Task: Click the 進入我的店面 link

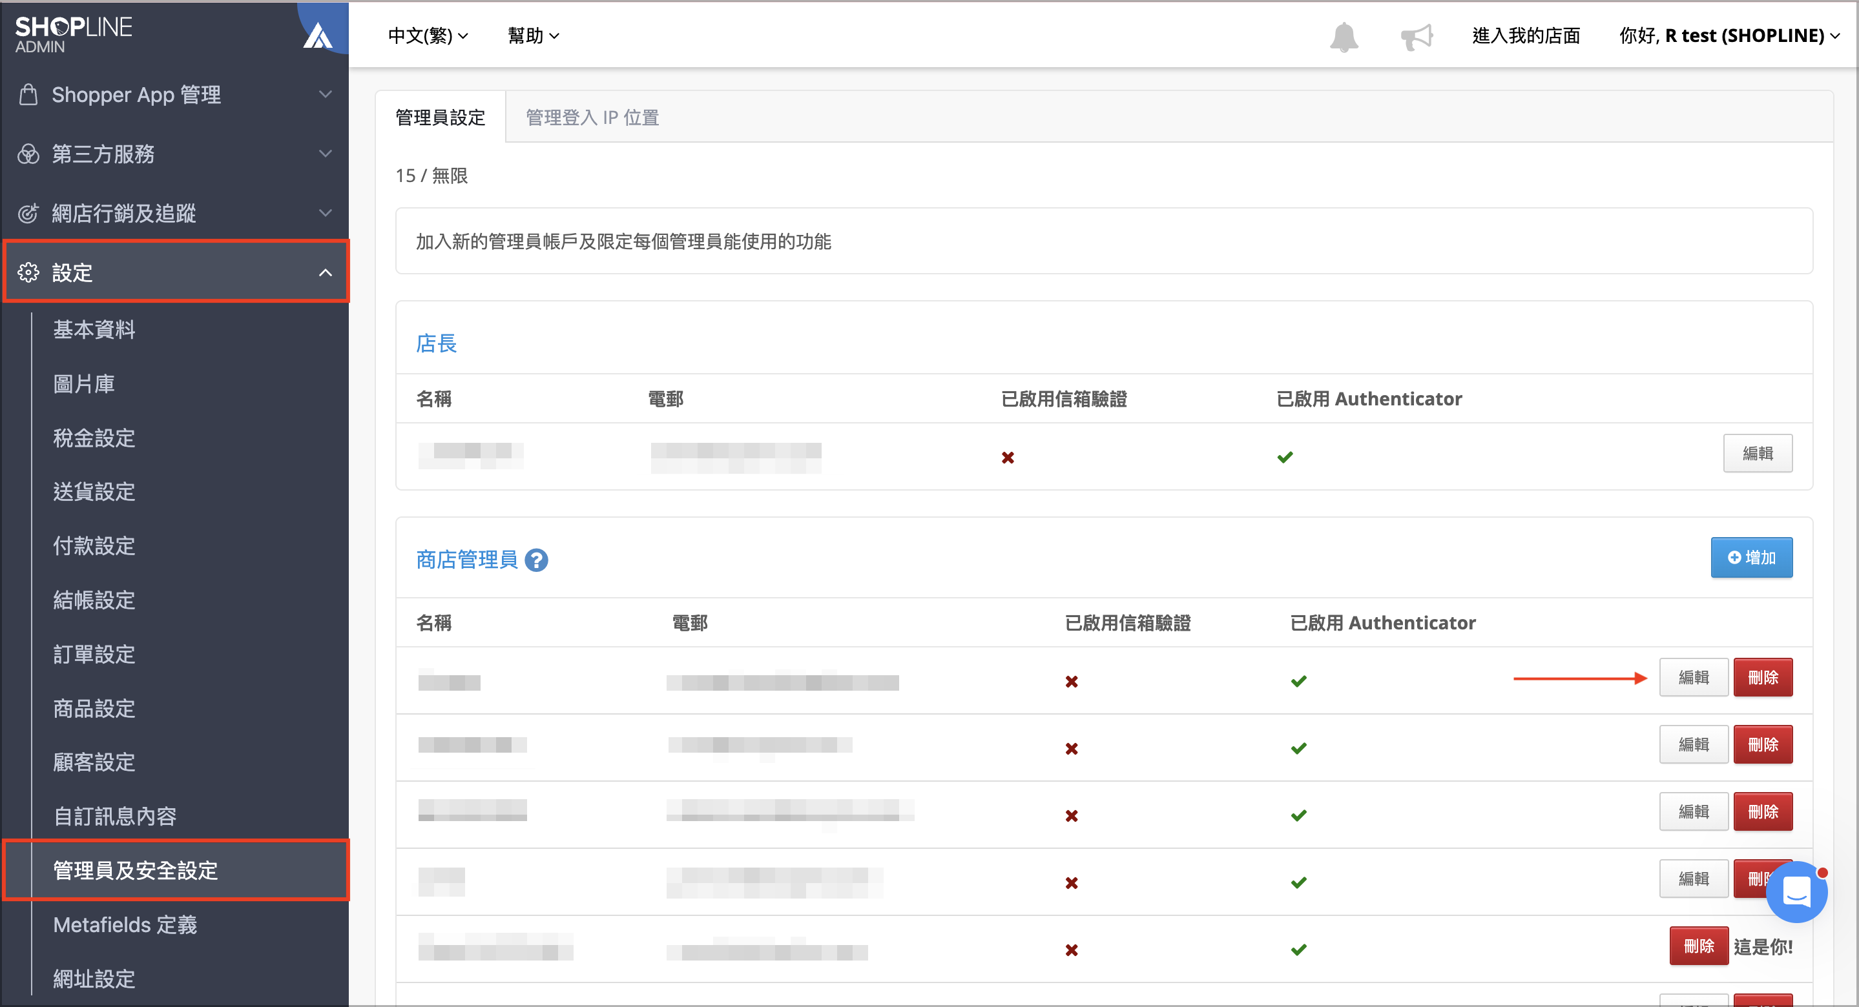Action: 1526,36
